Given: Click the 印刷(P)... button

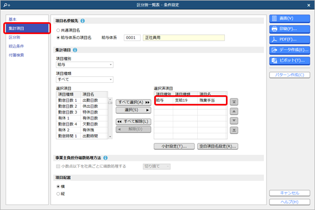Looking at the screenshot, I should coord(289,29).
